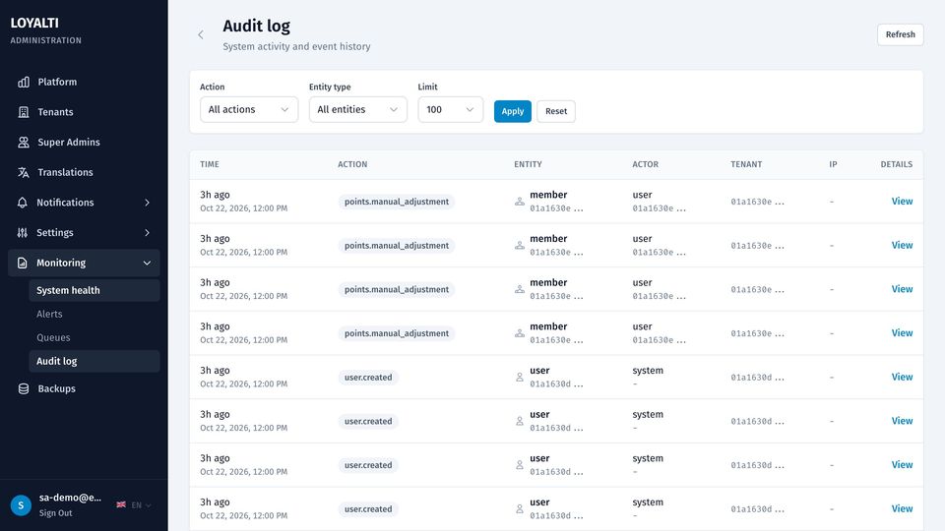
Task: Click the Translations language icon
Action: pyautogui.click(x=24, y=172)
